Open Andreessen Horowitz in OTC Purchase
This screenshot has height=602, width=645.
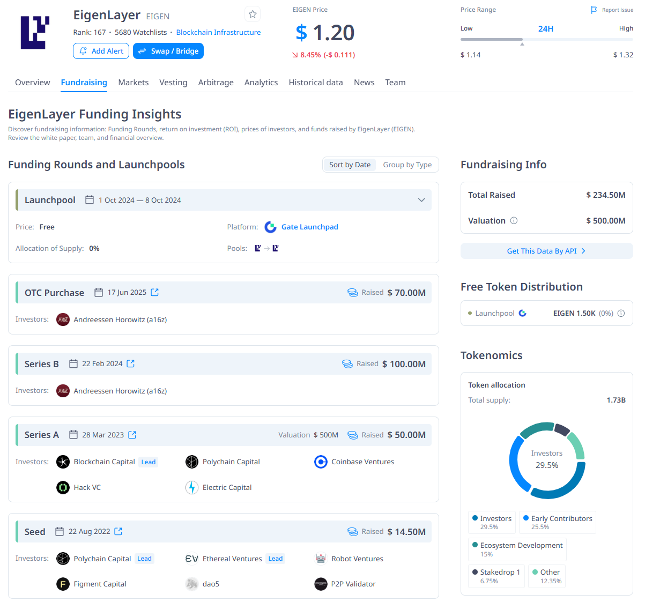(x=120, y=319)
